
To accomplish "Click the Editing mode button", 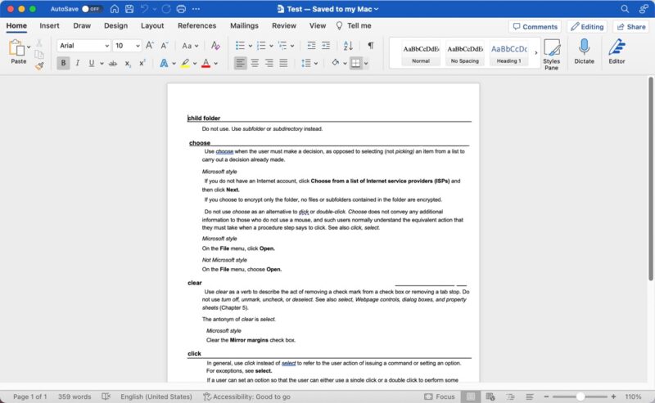I will click(x=587, y=27).
